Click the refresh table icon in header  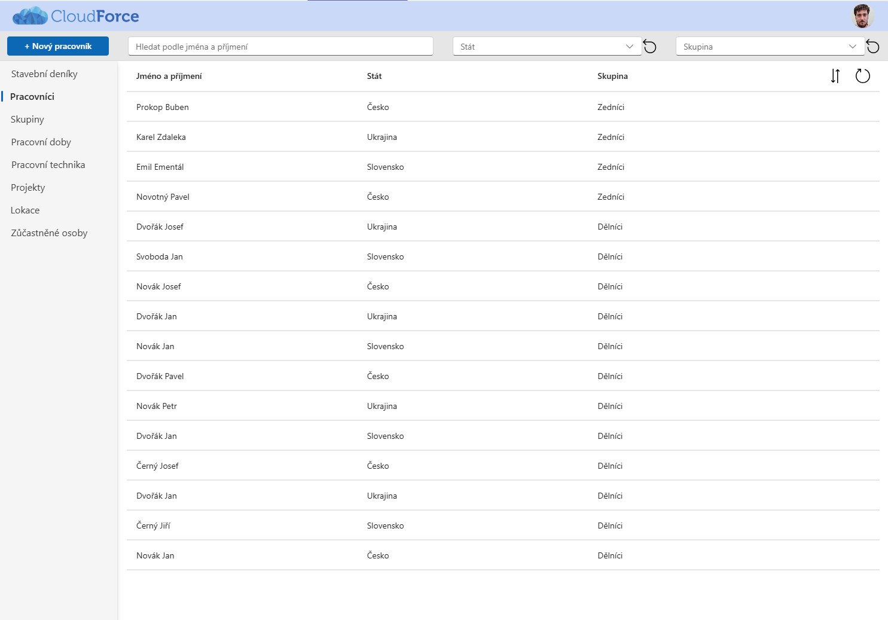pos(862,76)
